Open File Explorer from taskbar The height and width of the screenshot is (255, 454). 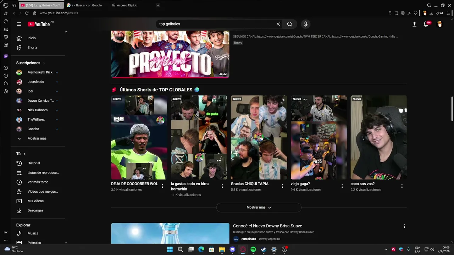(x=222, y=249)
